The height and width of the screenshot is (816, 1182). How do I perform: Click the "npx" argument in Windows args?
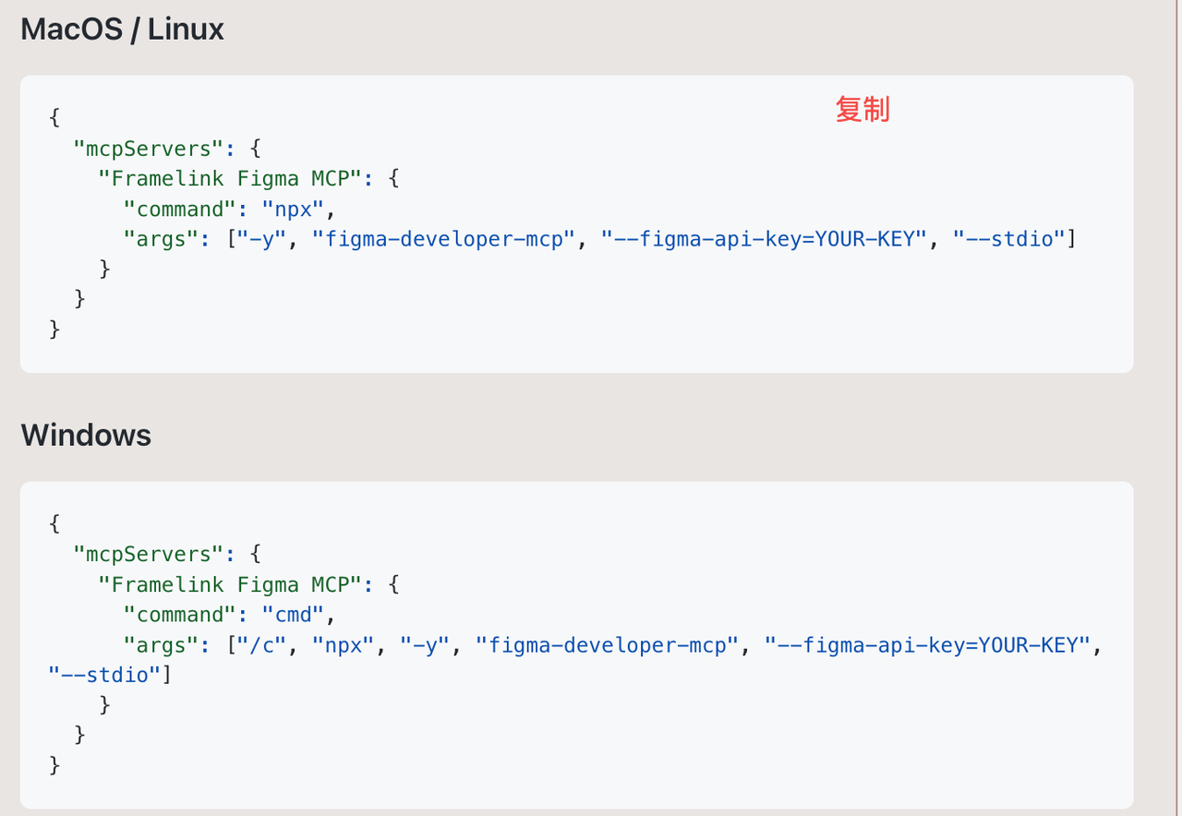pos(344,645)
